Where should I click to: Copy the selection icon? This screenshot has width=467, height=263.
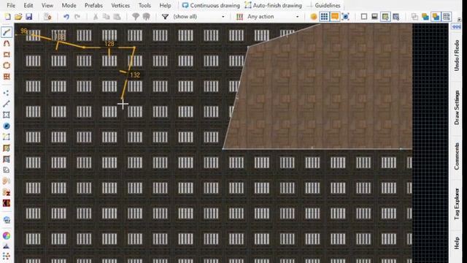pos(107,17)
